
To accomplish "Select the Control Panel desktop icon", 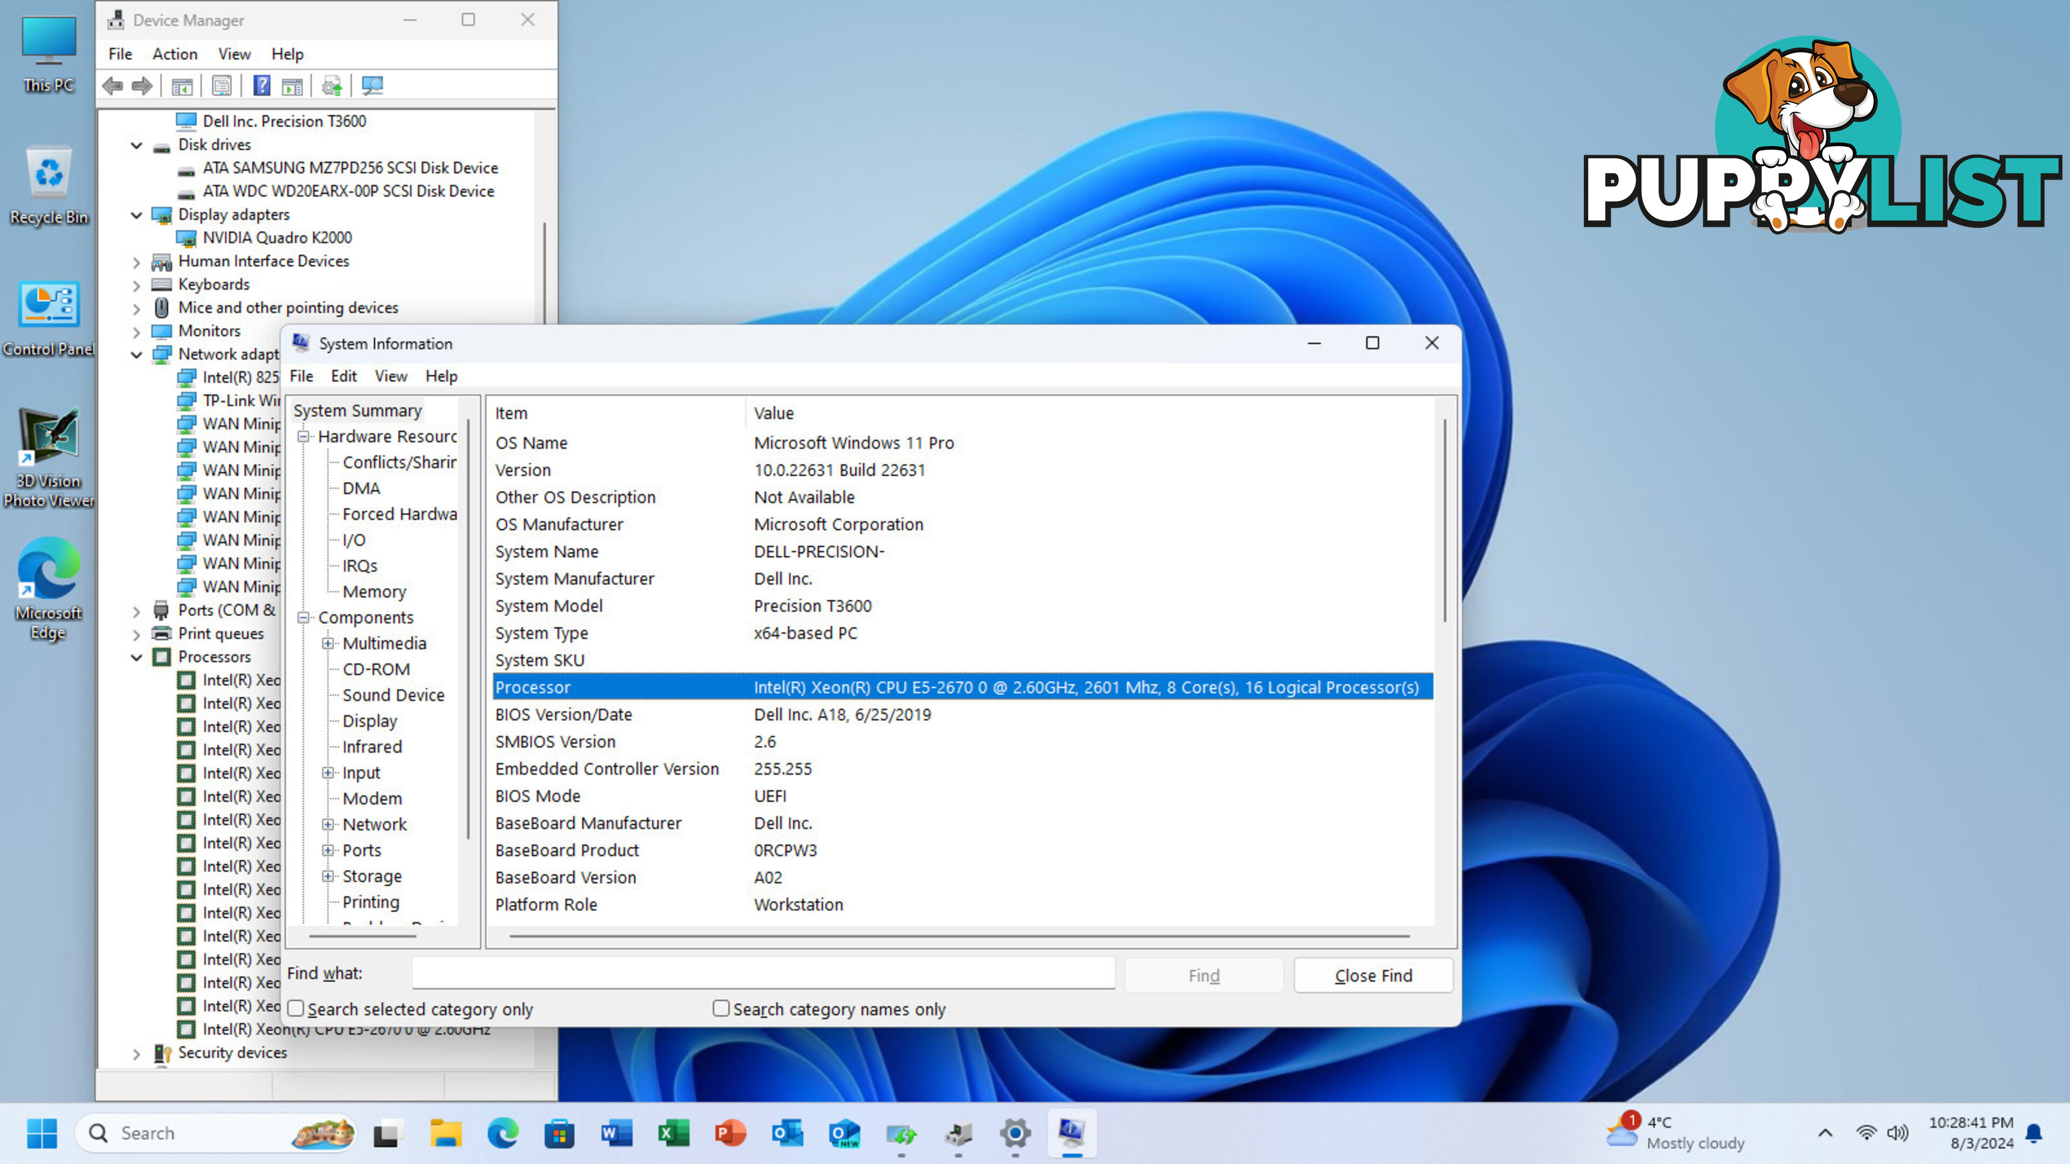I will coord(48,318).
